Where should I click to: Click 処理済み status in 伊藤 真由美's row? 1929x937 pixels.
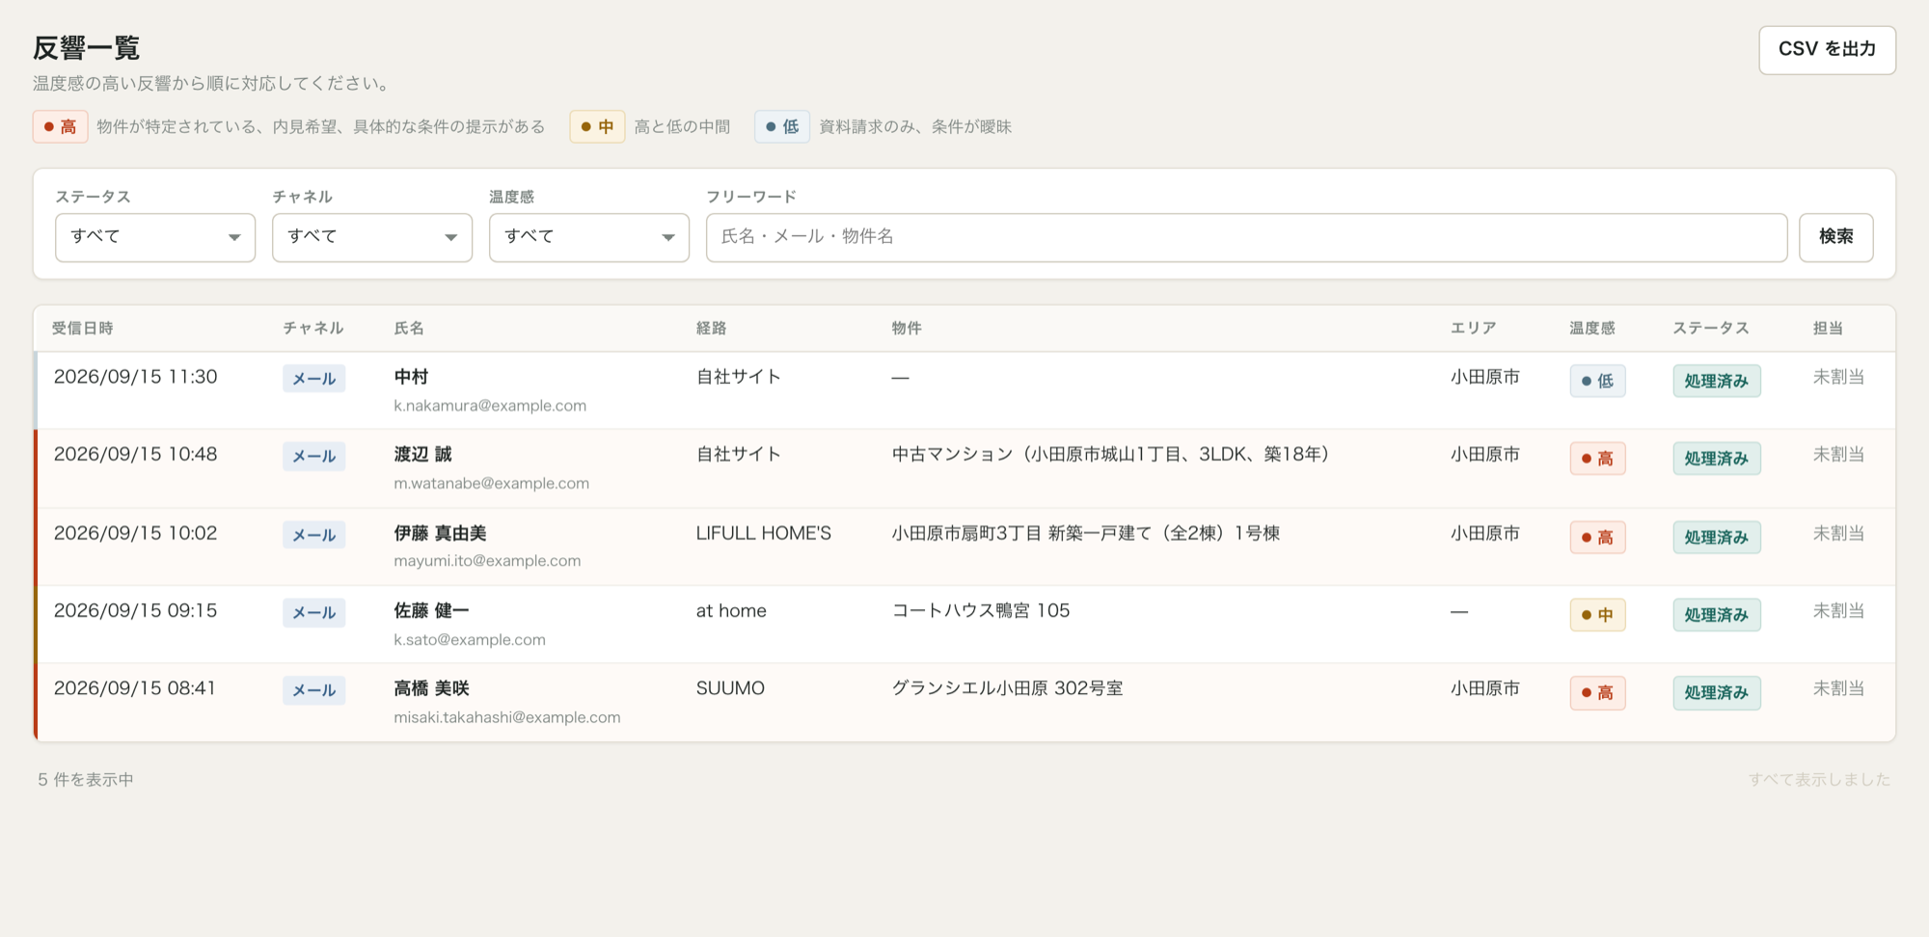tap(1717, 537)
